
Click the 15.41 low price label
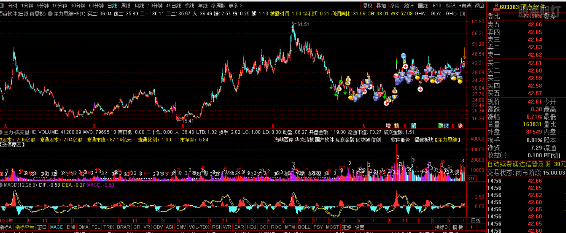(x=188, y=121)
